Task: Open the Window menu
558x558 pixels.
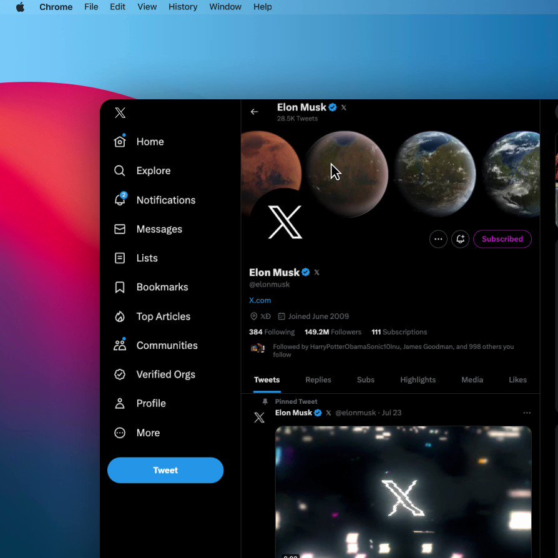Action: click(x=225, y=7)
